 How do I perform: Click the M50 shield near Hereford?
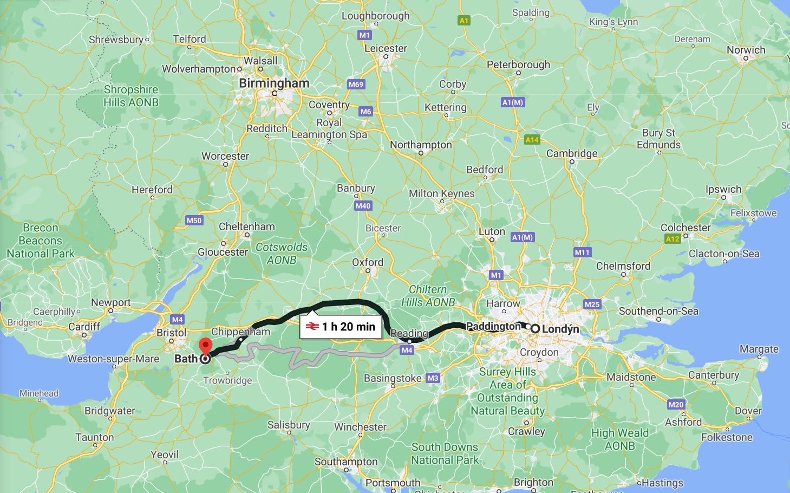(194, 220)
